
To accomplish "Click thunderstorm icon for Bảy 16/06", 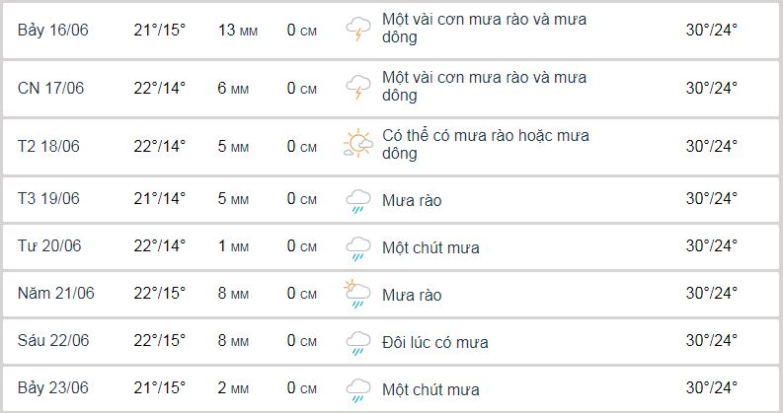I will (358, 29).
